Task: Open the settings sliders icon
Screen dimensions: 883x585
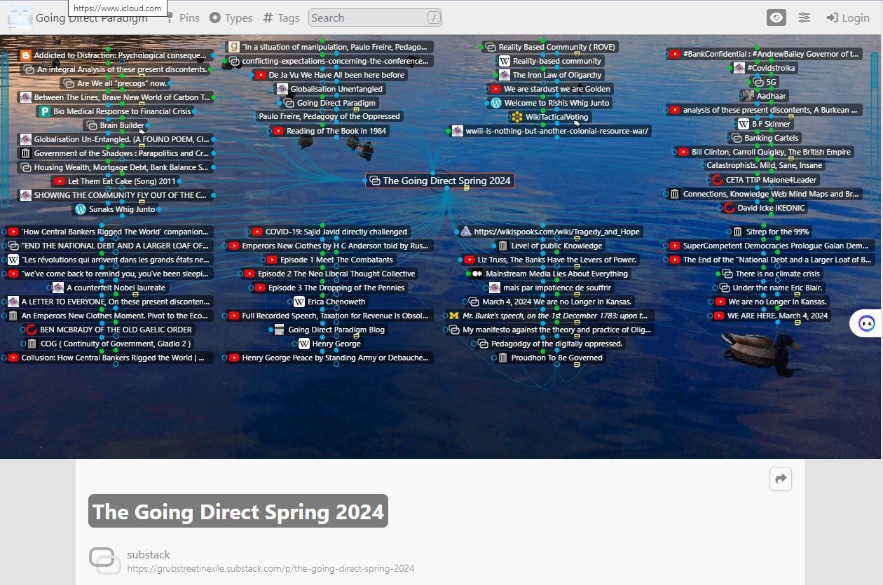Action: tap(805, 17)
